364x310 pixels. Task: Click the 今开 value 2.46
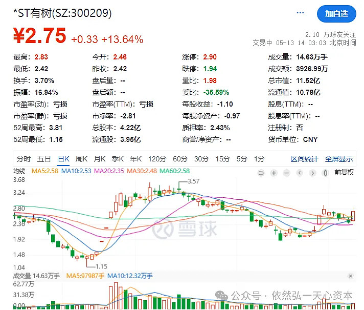pos(120,57)
